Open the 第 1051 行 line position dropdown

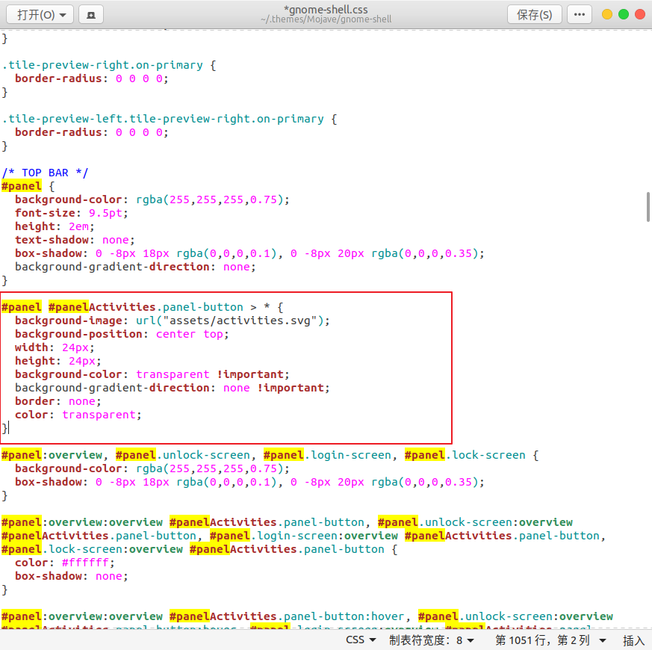(x=550, y=640)
